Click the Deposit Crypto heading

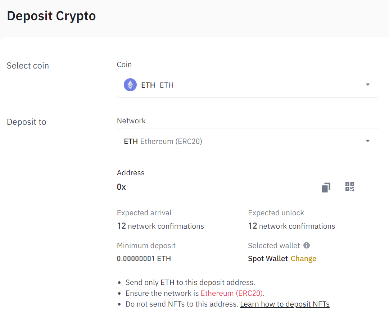(x=51, y=16)
